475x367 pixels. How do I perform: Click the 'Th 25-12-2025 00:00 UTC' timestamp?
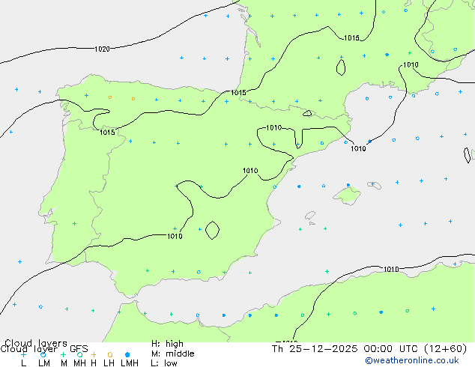click(346, 349)
